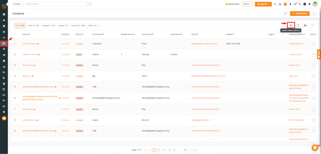Open action menu for Jason Bourne row

pos(313,120)
